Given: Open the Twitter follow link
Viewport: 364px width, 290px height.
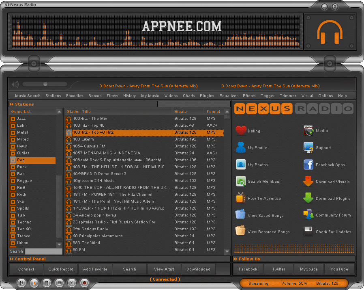Looking at the screenshot, I should (278, 269).
